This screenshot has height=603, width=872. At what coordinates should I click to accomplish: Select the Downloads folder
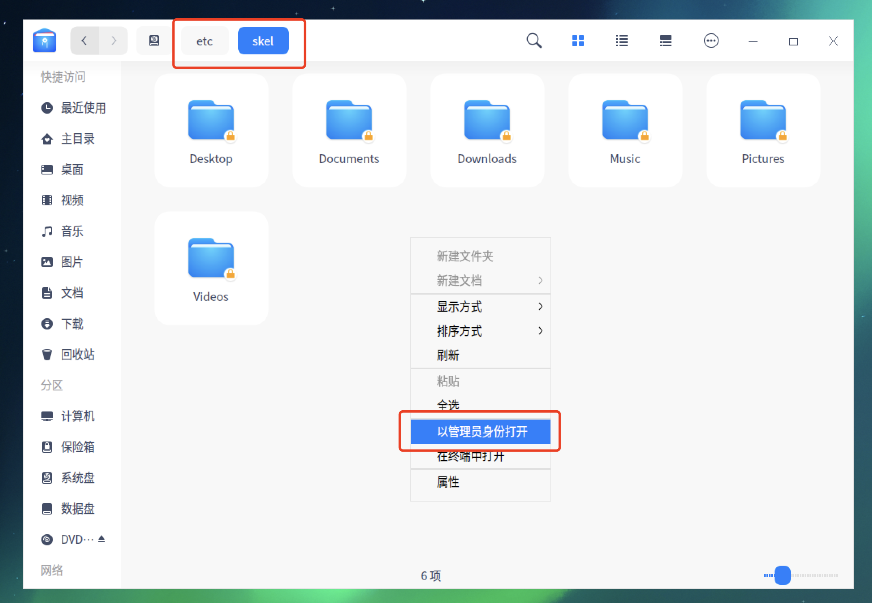pyautogui.click(x=487, y=130)
